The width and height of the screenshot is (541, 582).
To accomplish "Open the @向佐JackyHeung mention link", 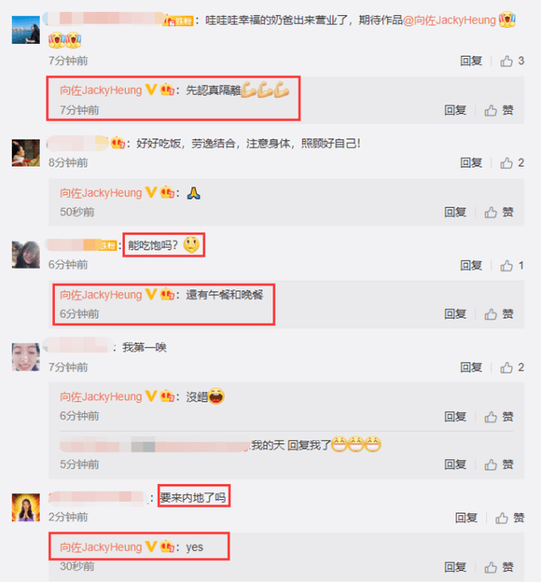I will click(x=450, y=20).
